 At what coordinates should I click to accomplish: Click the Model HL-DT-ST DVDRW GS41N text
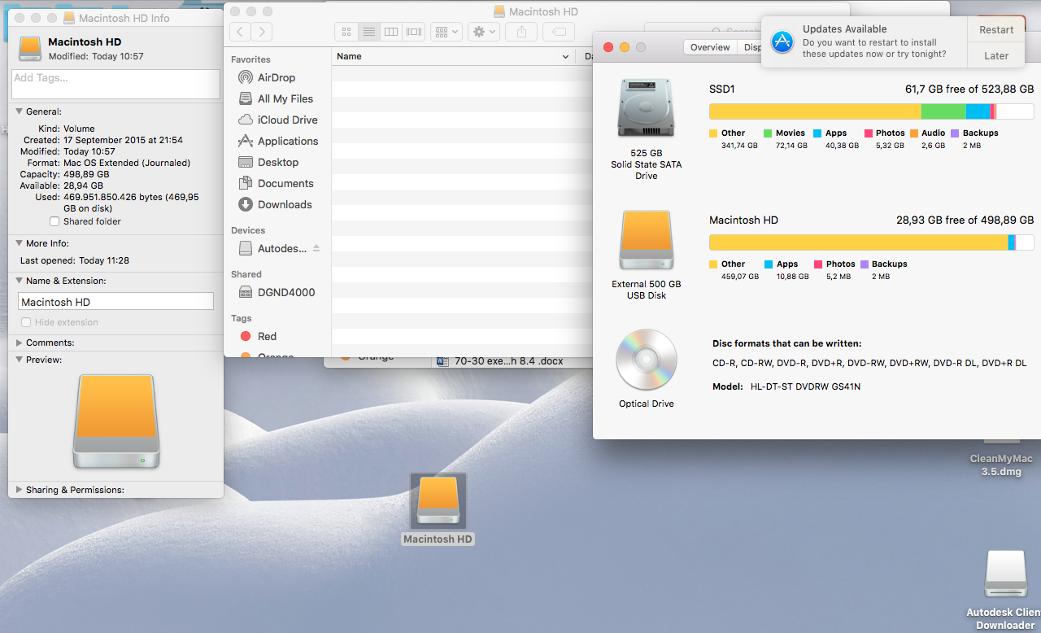coord(786,386)
